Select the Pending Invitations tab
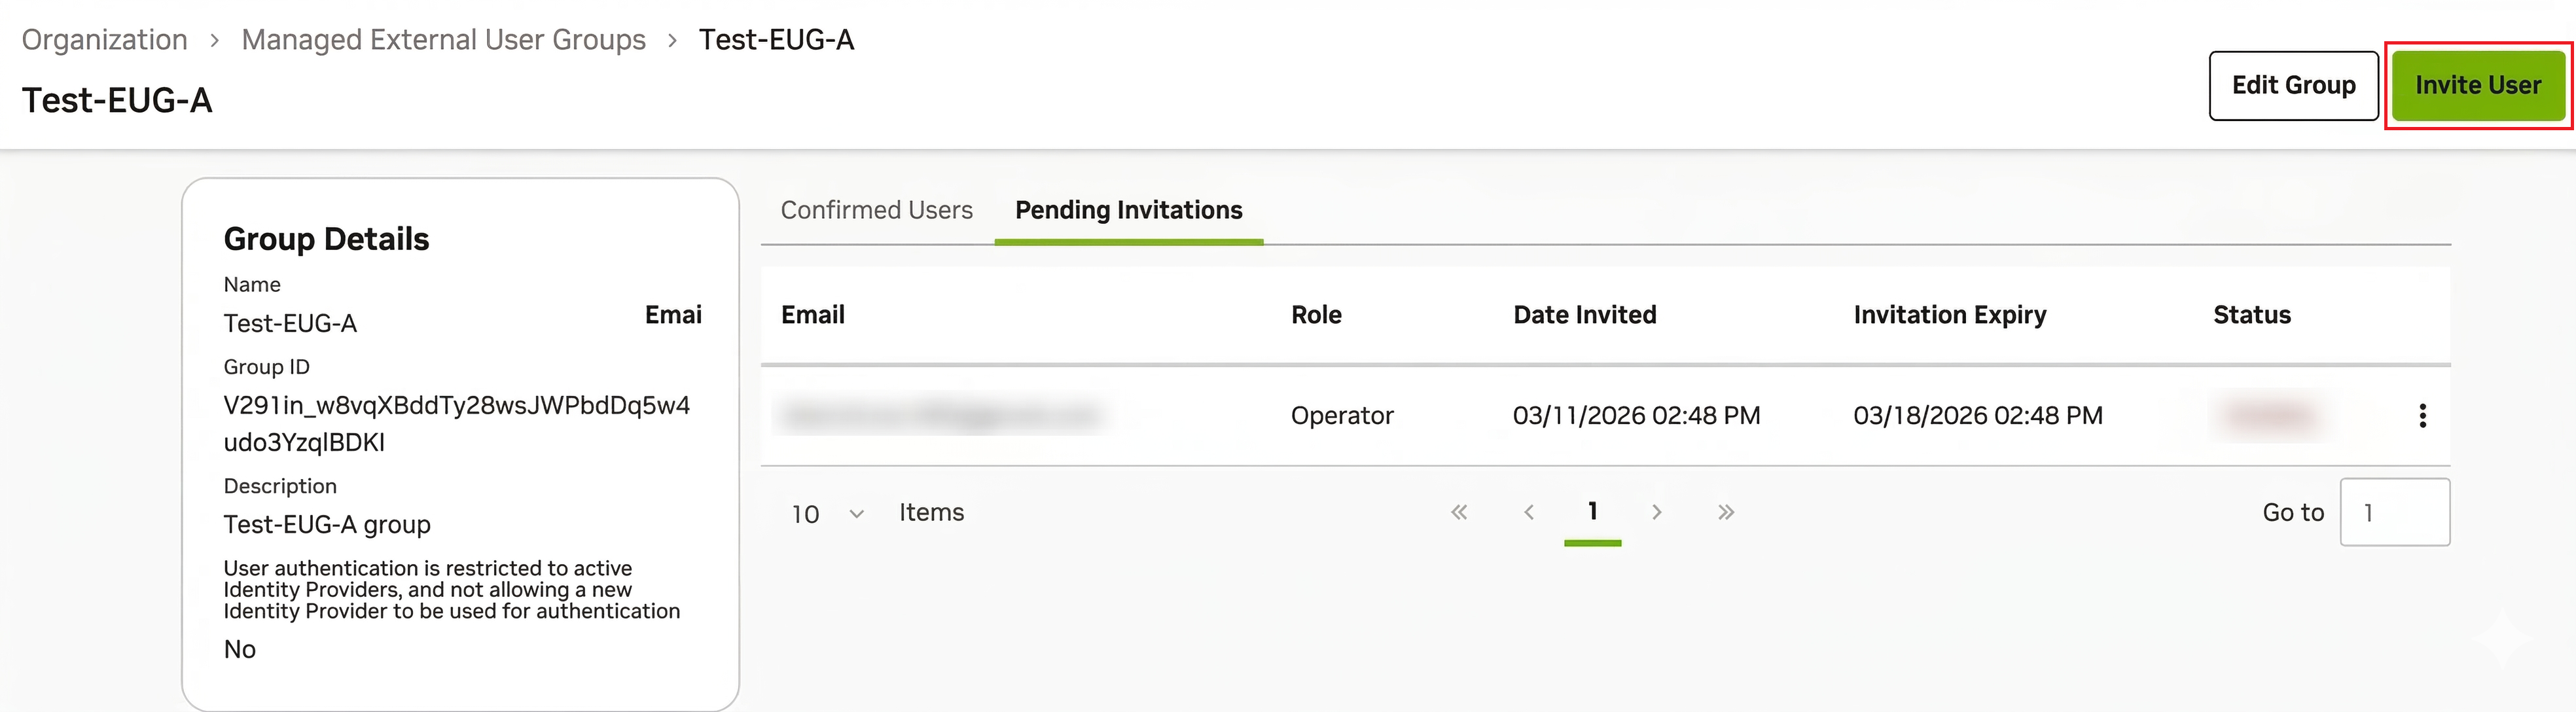 1128,210
